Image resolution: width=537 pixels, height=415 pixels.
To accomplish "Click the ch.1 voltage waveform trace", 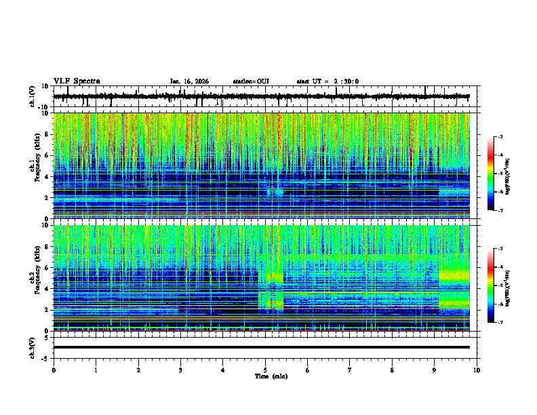I will (261, 96).
